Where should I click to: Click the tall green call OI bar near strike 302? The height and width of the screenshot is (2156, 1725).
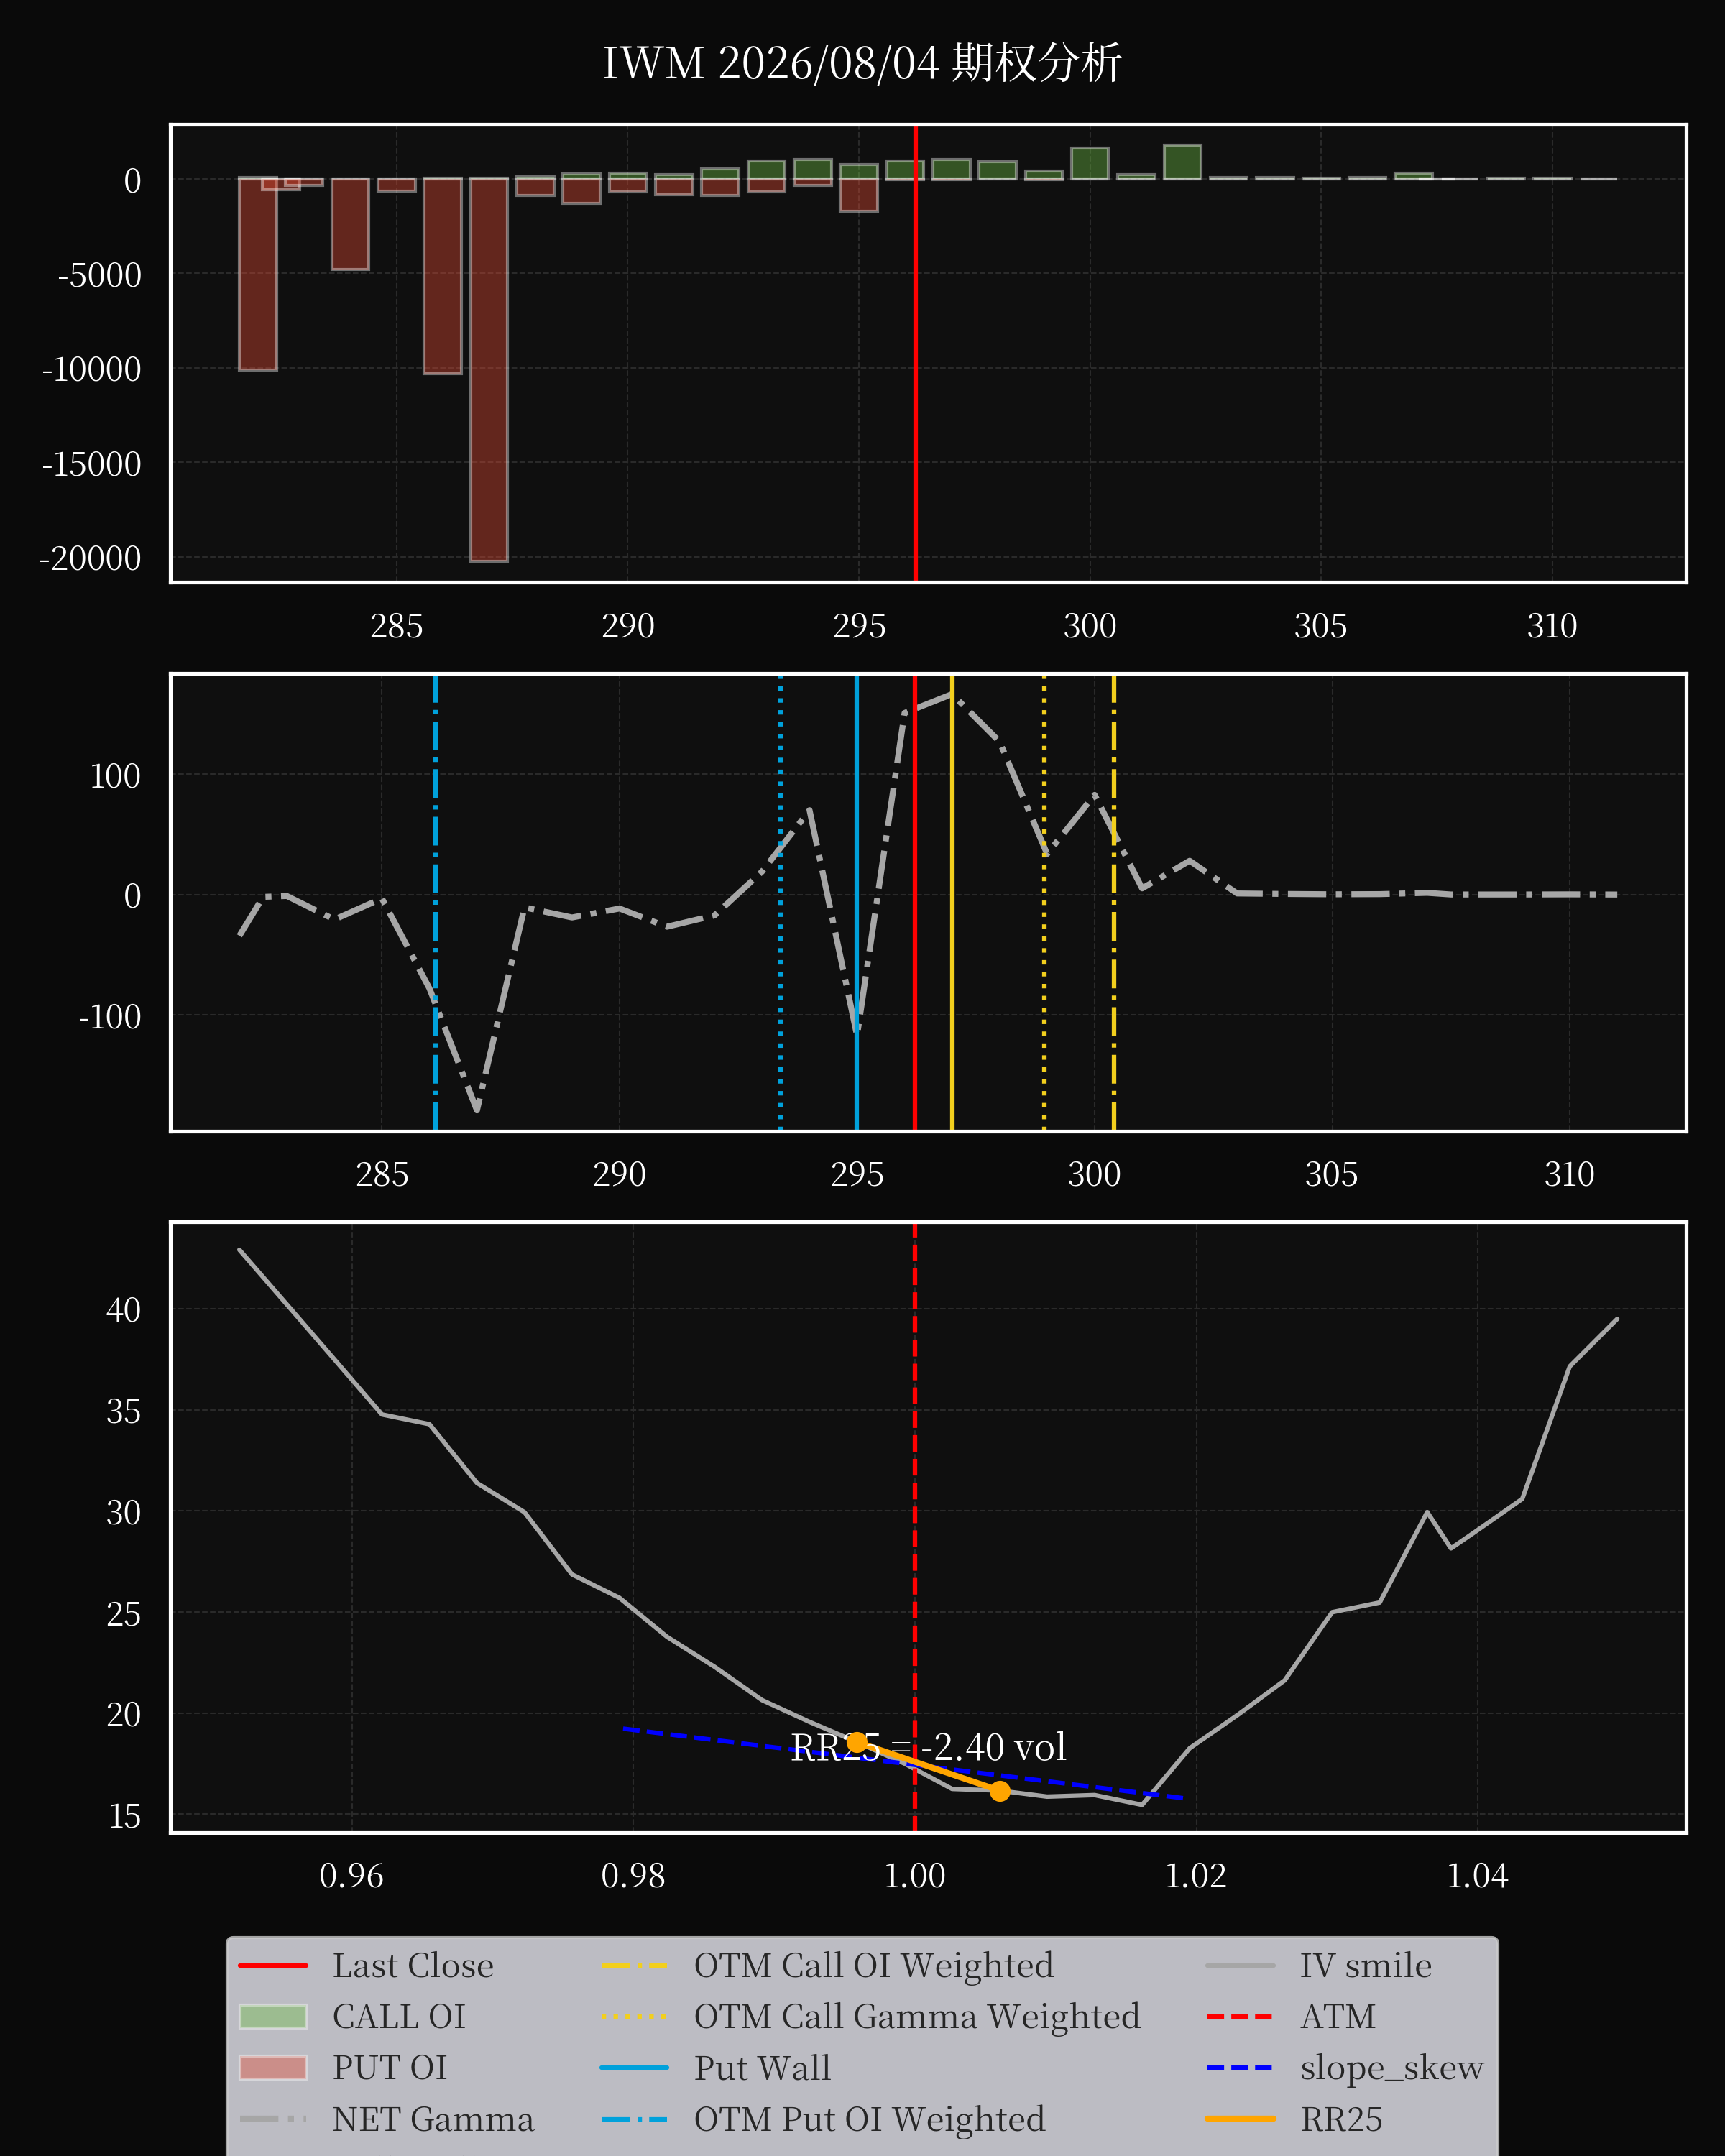pos(1182,162)
